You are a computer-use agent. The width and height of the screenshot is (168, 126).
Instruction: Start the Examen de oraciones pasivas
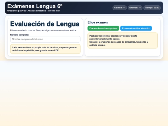click(x=103, y=28)
